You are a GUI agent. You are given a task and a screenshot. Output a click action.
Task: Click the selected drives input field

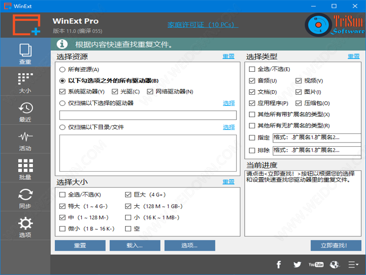(x=148, y=115)
